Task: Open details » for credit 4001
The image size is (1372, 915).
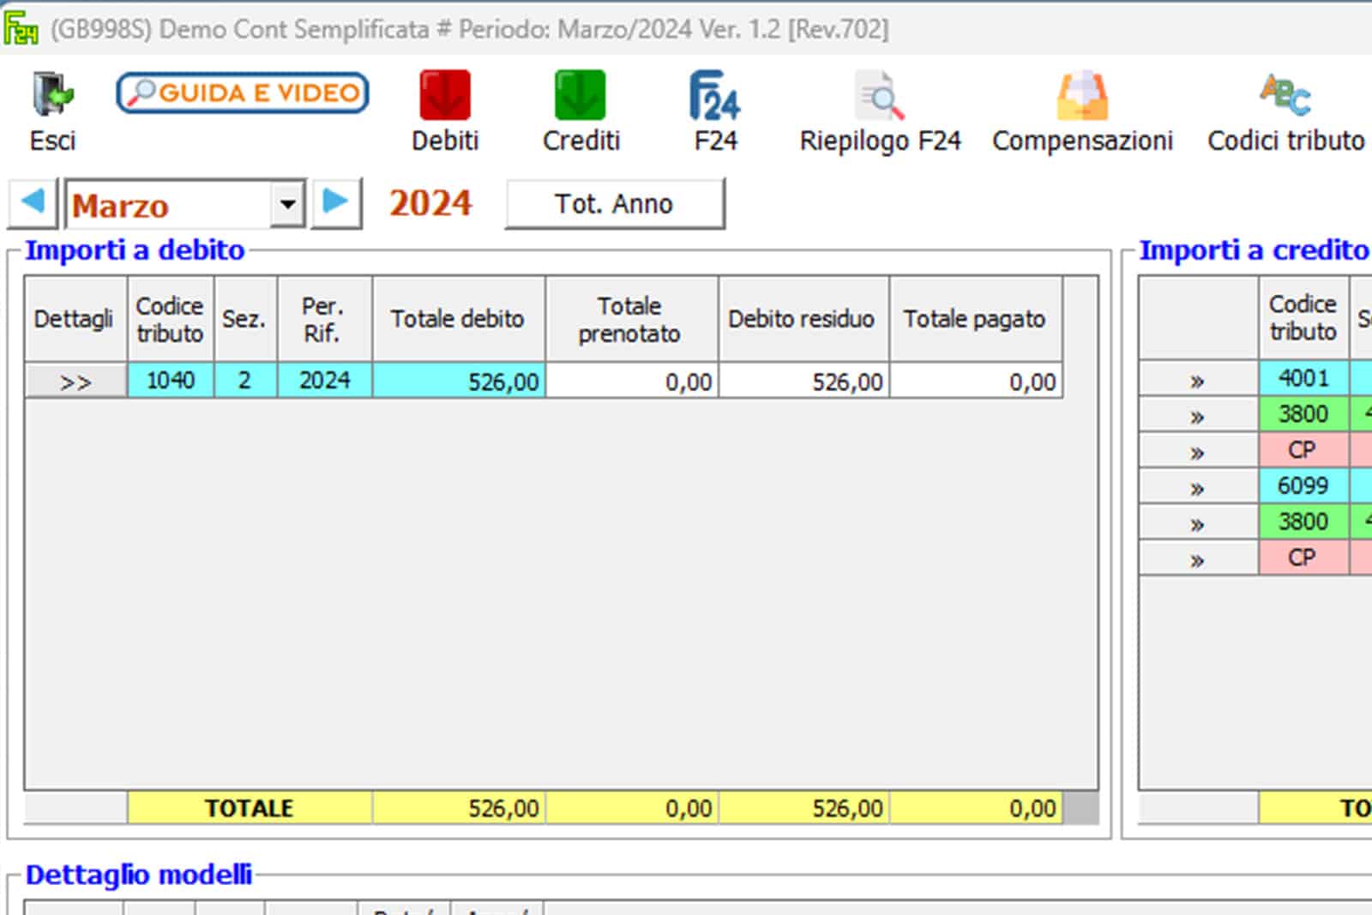Action: point(1198,379)
